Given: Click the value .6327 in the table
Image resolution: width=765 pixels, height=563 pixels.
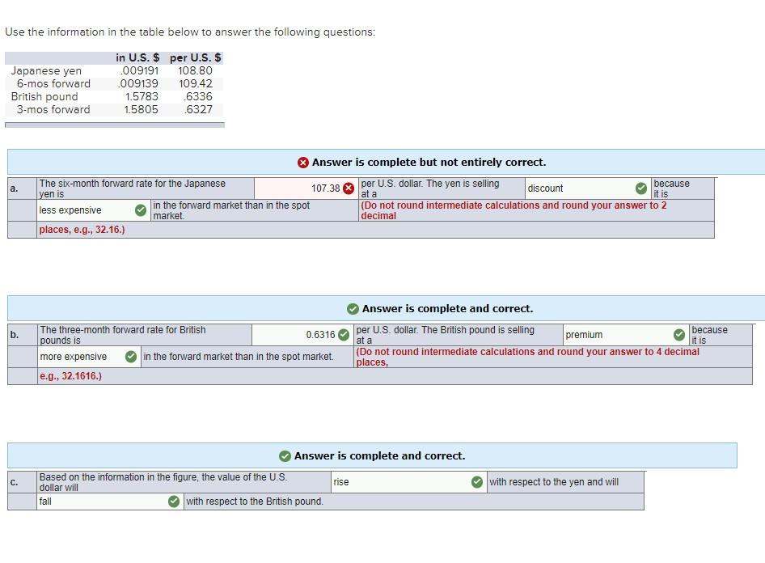Looking at the screenshot, I should (198, 110).
